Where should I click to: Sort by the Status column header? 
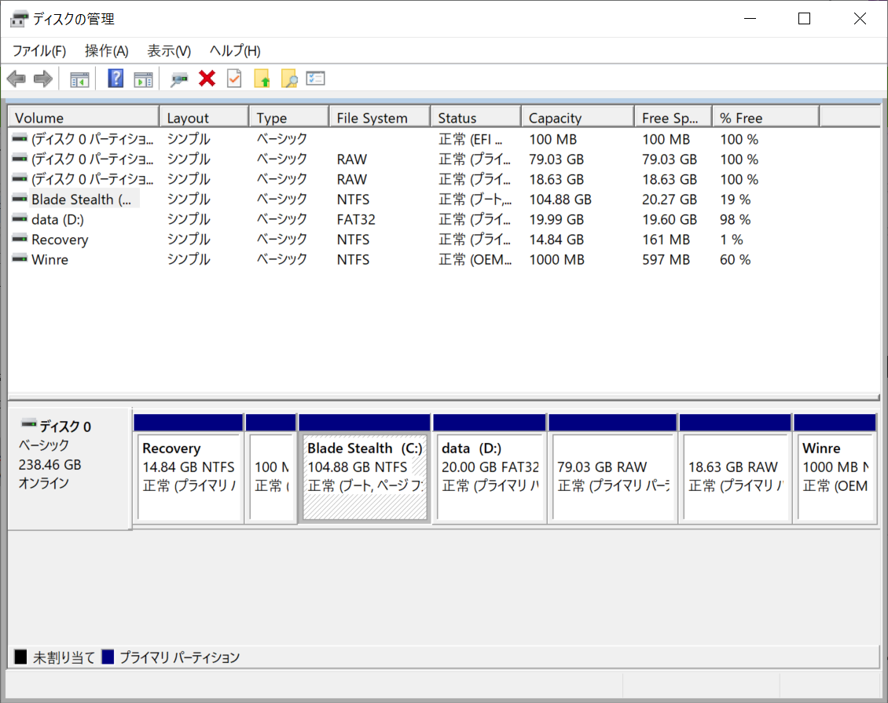point(475,117)
